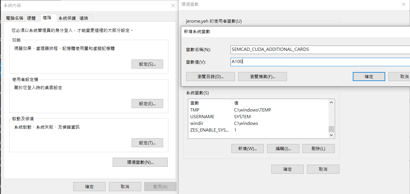Open 環境變數(N) dialog button
This screenshot has width=410, height=194.
(x=140, y=162)
